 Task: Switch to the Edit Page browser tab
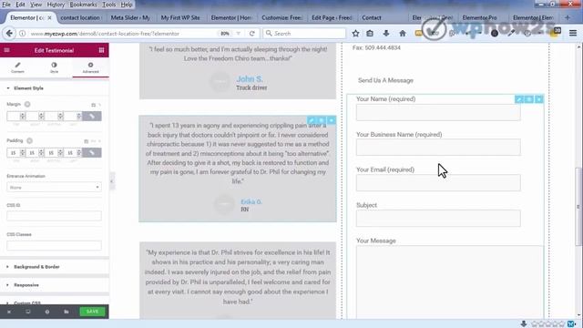pyautogui.click(x=332, y=18)
